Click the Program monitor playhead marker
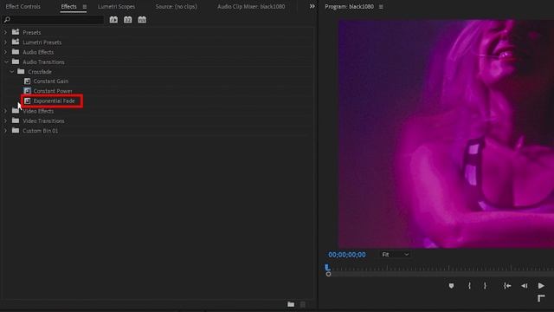554x312 pixels. click(327, 267)
